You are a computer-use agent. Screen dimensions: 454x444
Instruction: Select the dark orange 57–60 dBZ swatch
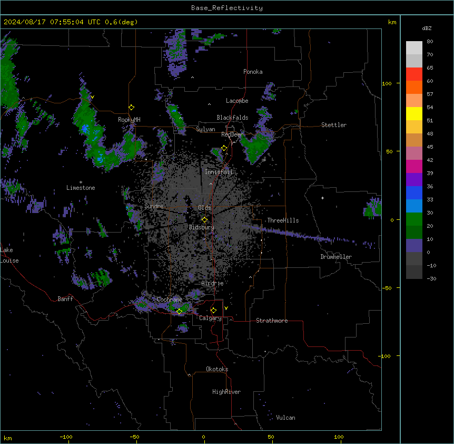(414, 87)
